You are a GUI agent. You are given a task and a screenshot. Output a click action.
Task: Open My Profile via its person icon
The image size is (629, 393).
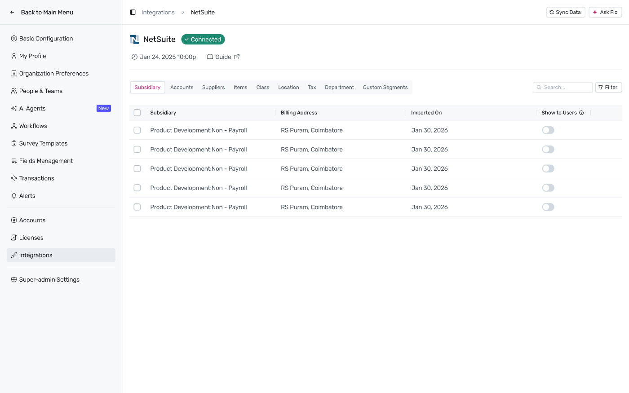click(x=14, y=56)
